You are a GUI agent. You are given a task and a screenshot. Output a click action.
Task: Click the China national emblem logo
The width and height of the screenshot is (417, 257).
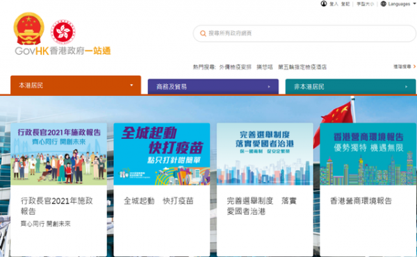[28, 28]
